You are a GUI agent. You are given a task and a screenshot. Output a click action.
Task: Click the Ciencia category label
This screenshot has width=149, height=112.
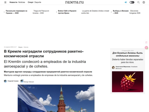tap(26, 47)
